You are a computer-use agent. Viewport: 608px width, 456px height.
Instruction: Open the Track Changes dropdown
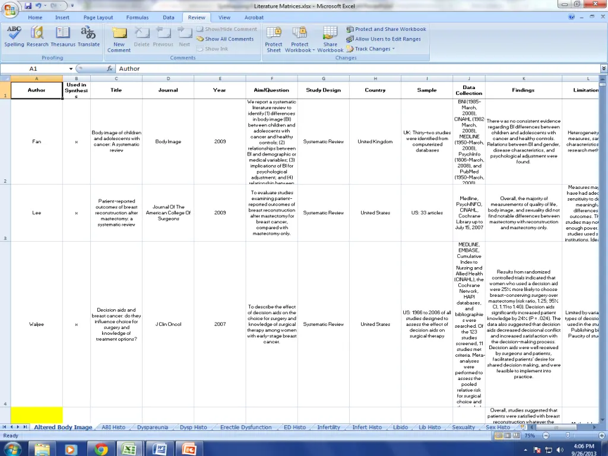tap(370, 49)
